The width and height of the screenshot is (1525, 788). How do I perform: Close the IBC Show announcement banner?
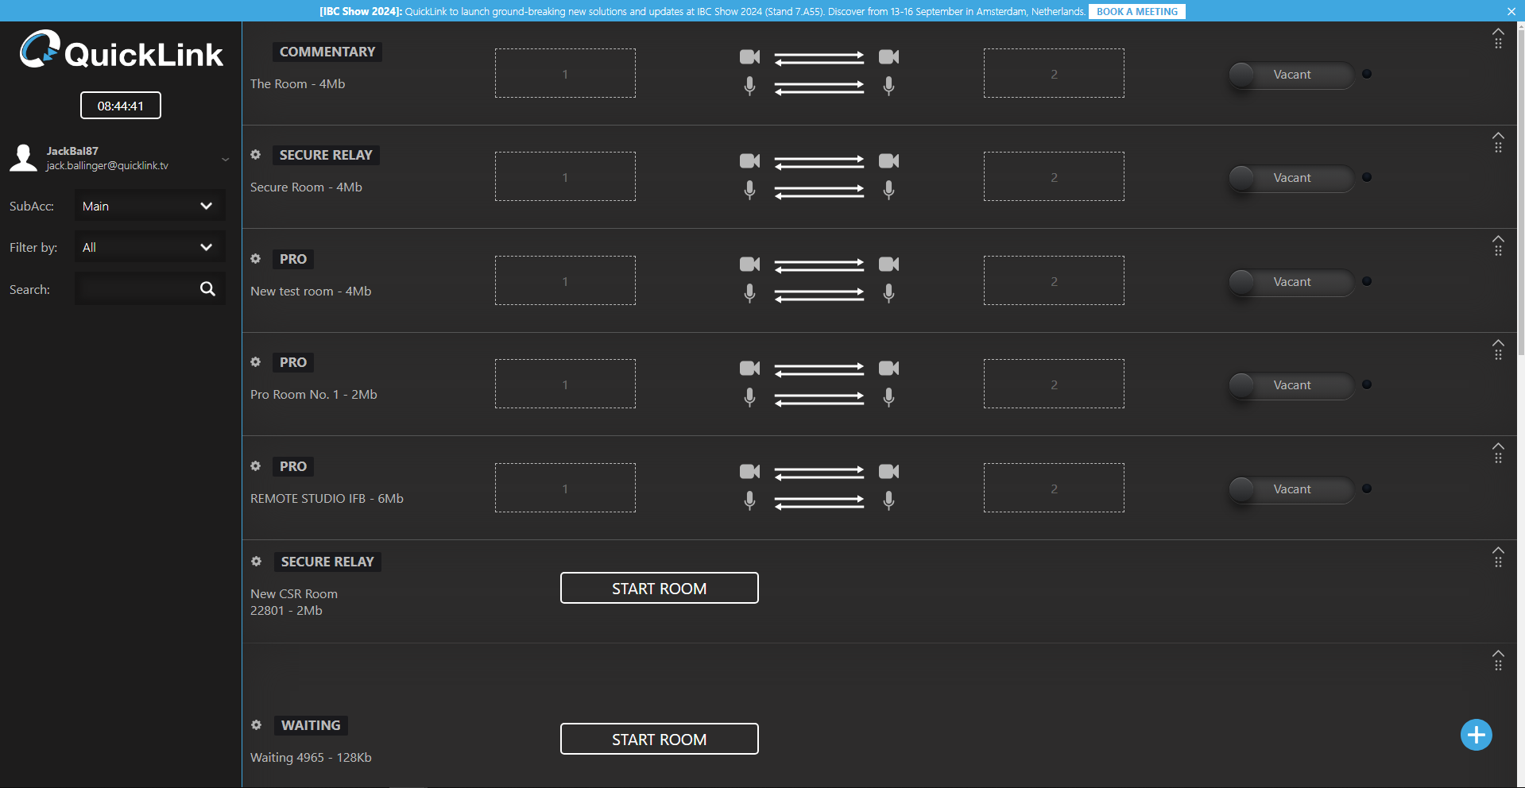tap(1511, 12)
